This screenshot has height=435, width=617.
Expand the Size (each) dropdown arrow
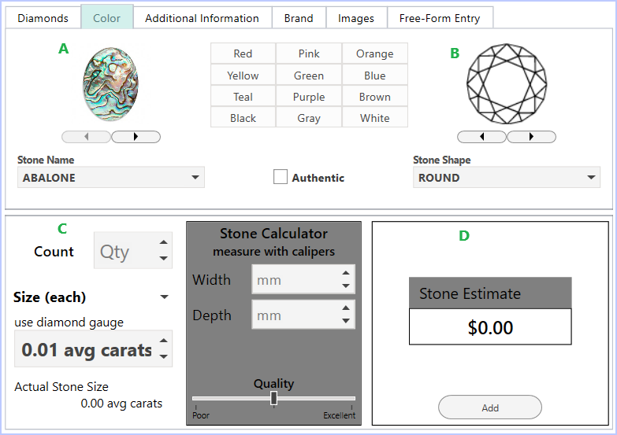(x=165, y=297)
